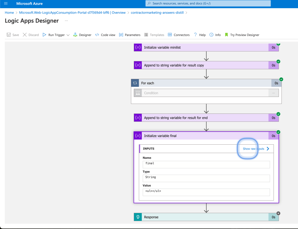This screenshot has height=229, width=298.
Task: Click the variable icon on result copy step
Action: click(x=138, y=65)
